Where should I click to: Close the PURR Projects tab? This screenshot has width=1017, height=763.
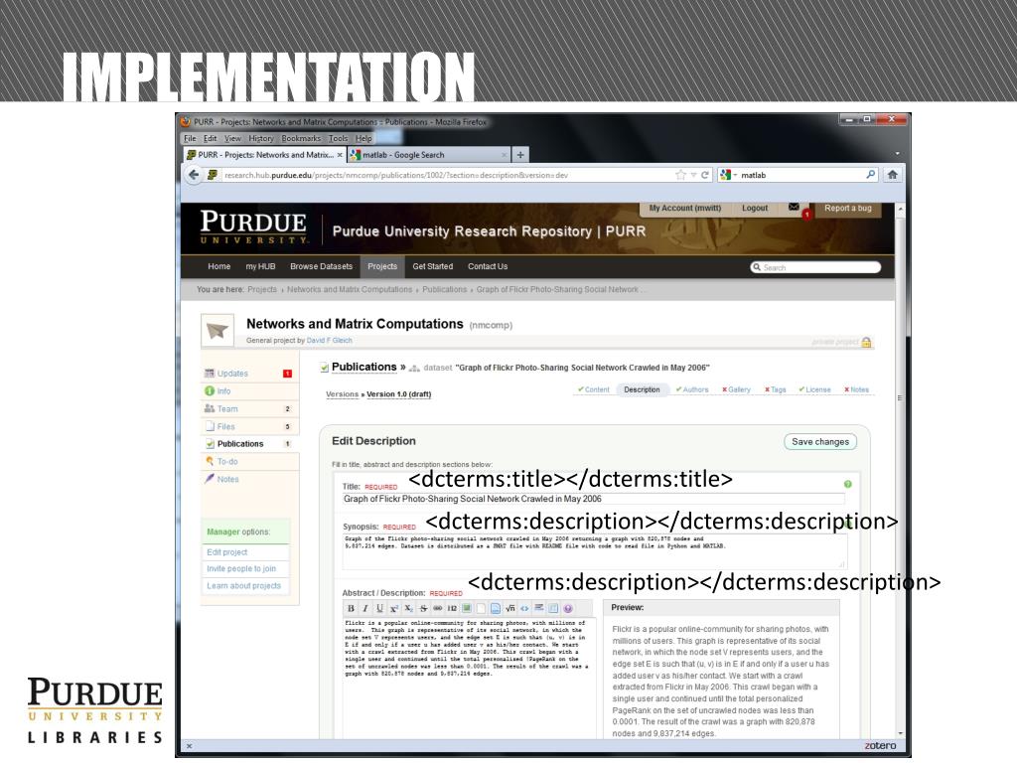point(340,155)
